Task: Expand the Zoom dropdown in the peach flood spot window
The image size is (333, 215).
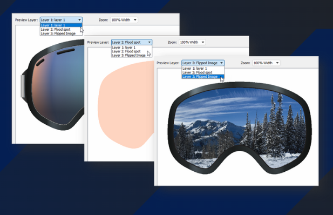Action: coord(192,42)
